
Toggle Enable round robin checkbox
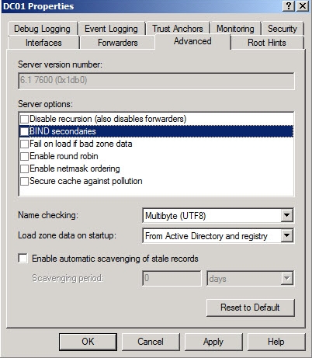coord(24,156)
